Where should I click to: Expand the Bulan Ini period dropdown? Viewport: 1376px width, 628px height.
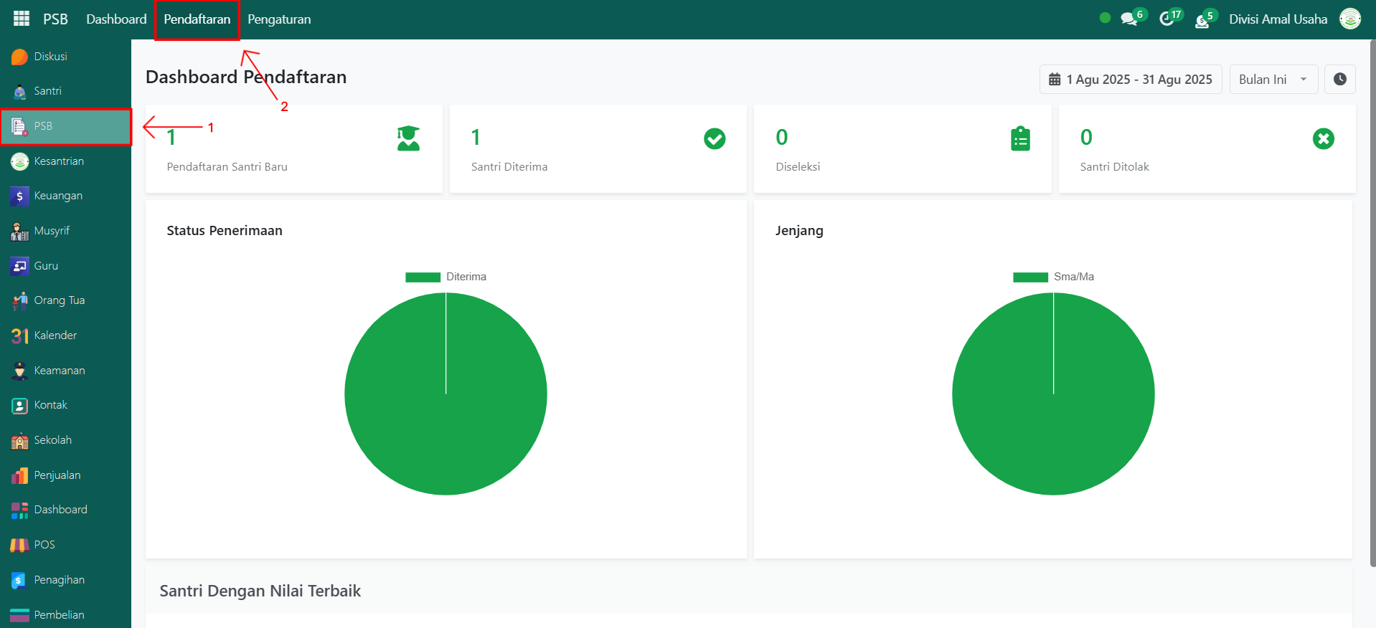point(1273,80)
